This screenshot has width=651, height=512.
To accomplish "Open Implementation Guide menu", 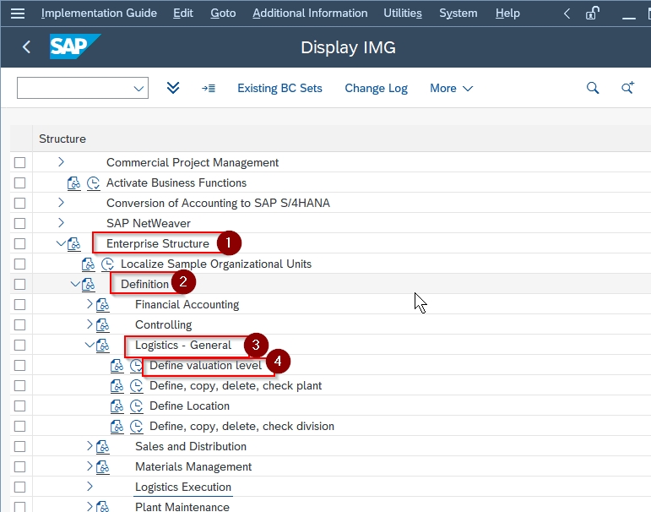I will tap(99, 14).
